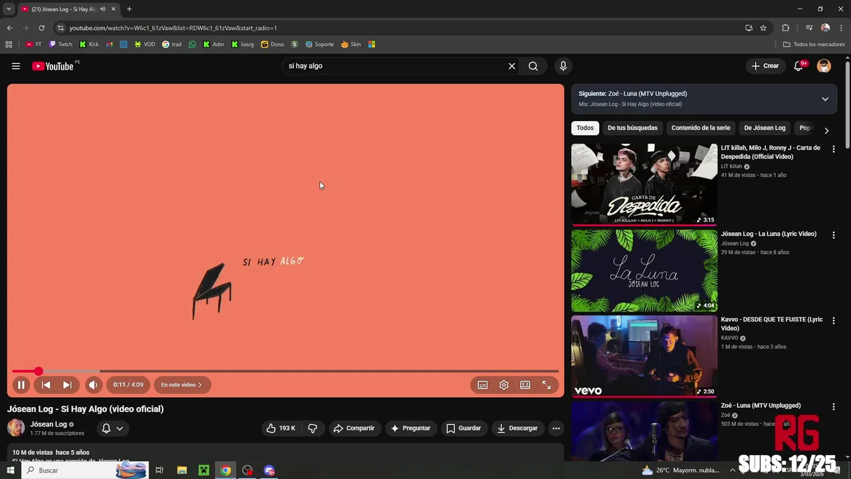Open player settings gear
851x479 pixels.
[x=504, y=385]
